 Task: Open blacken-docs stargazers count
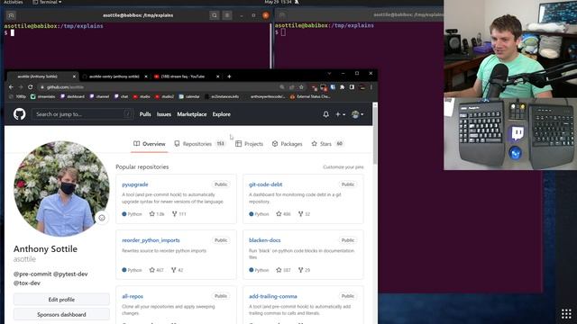pyautogui.click(x=283, y=270)
